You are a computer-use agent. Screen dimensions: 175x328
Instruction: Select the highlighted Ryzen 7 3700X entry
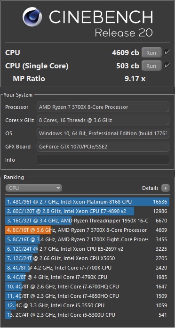(x=87, y=230)
